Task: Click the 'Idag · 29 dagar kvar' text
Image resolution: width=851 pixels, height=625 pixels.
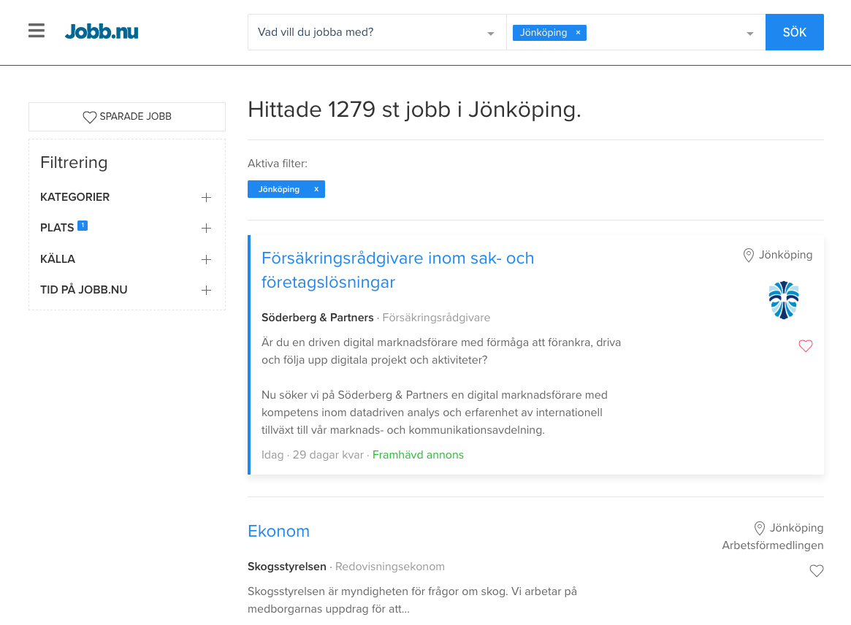Action: 313,455
